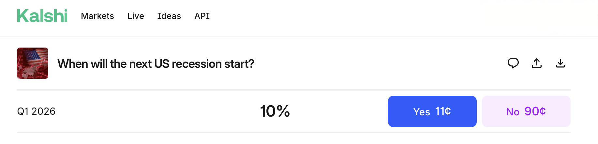Click the recession market title
Viewport: 598px width, 144px height.
[x=156, y=64]
